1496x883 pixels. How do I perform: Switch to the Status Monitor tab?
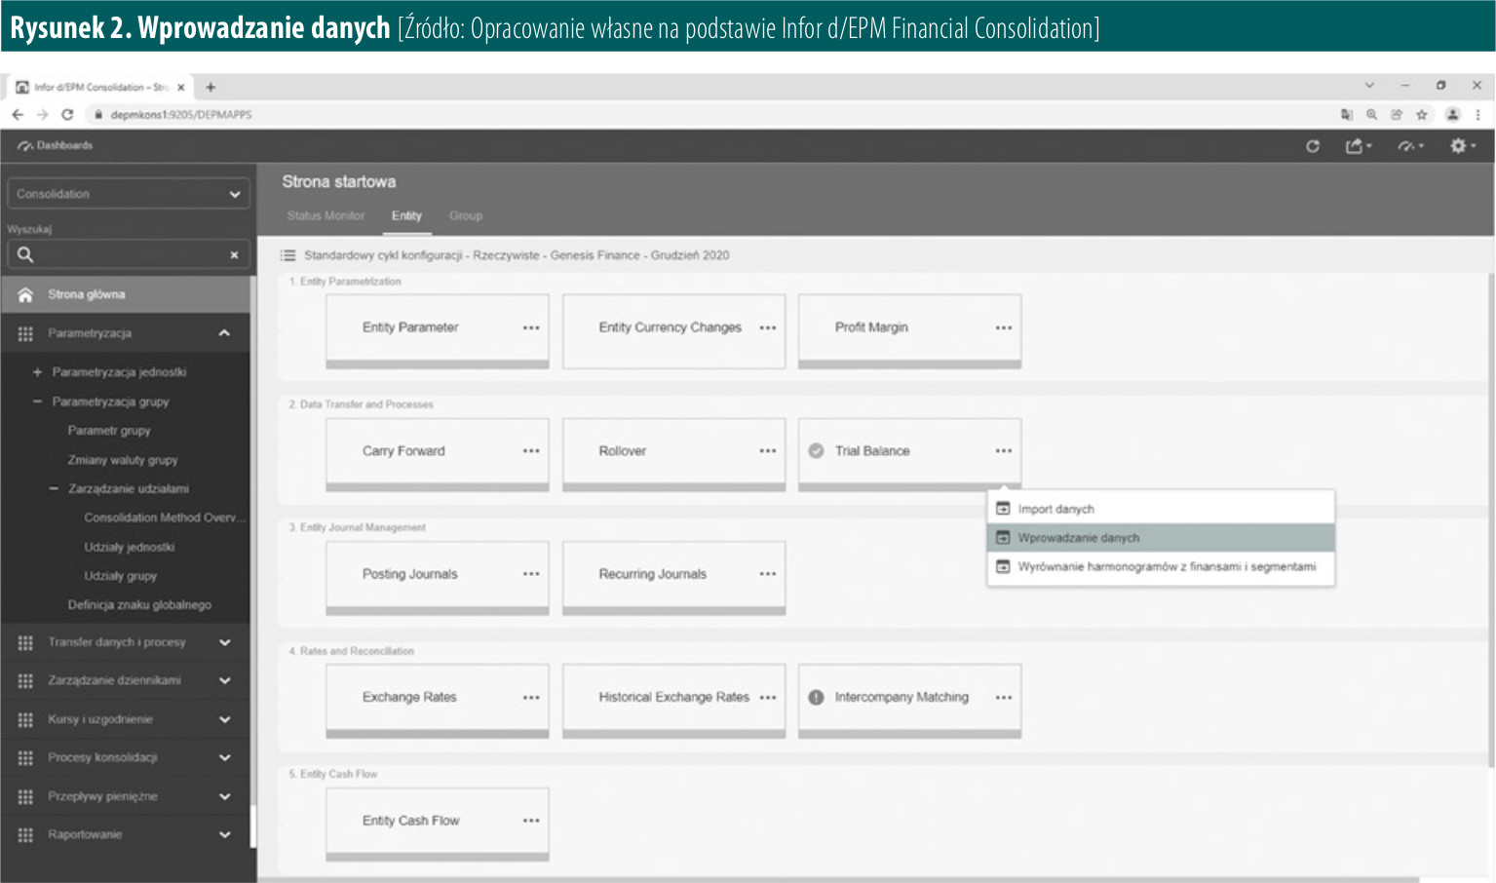coord(326,215)
